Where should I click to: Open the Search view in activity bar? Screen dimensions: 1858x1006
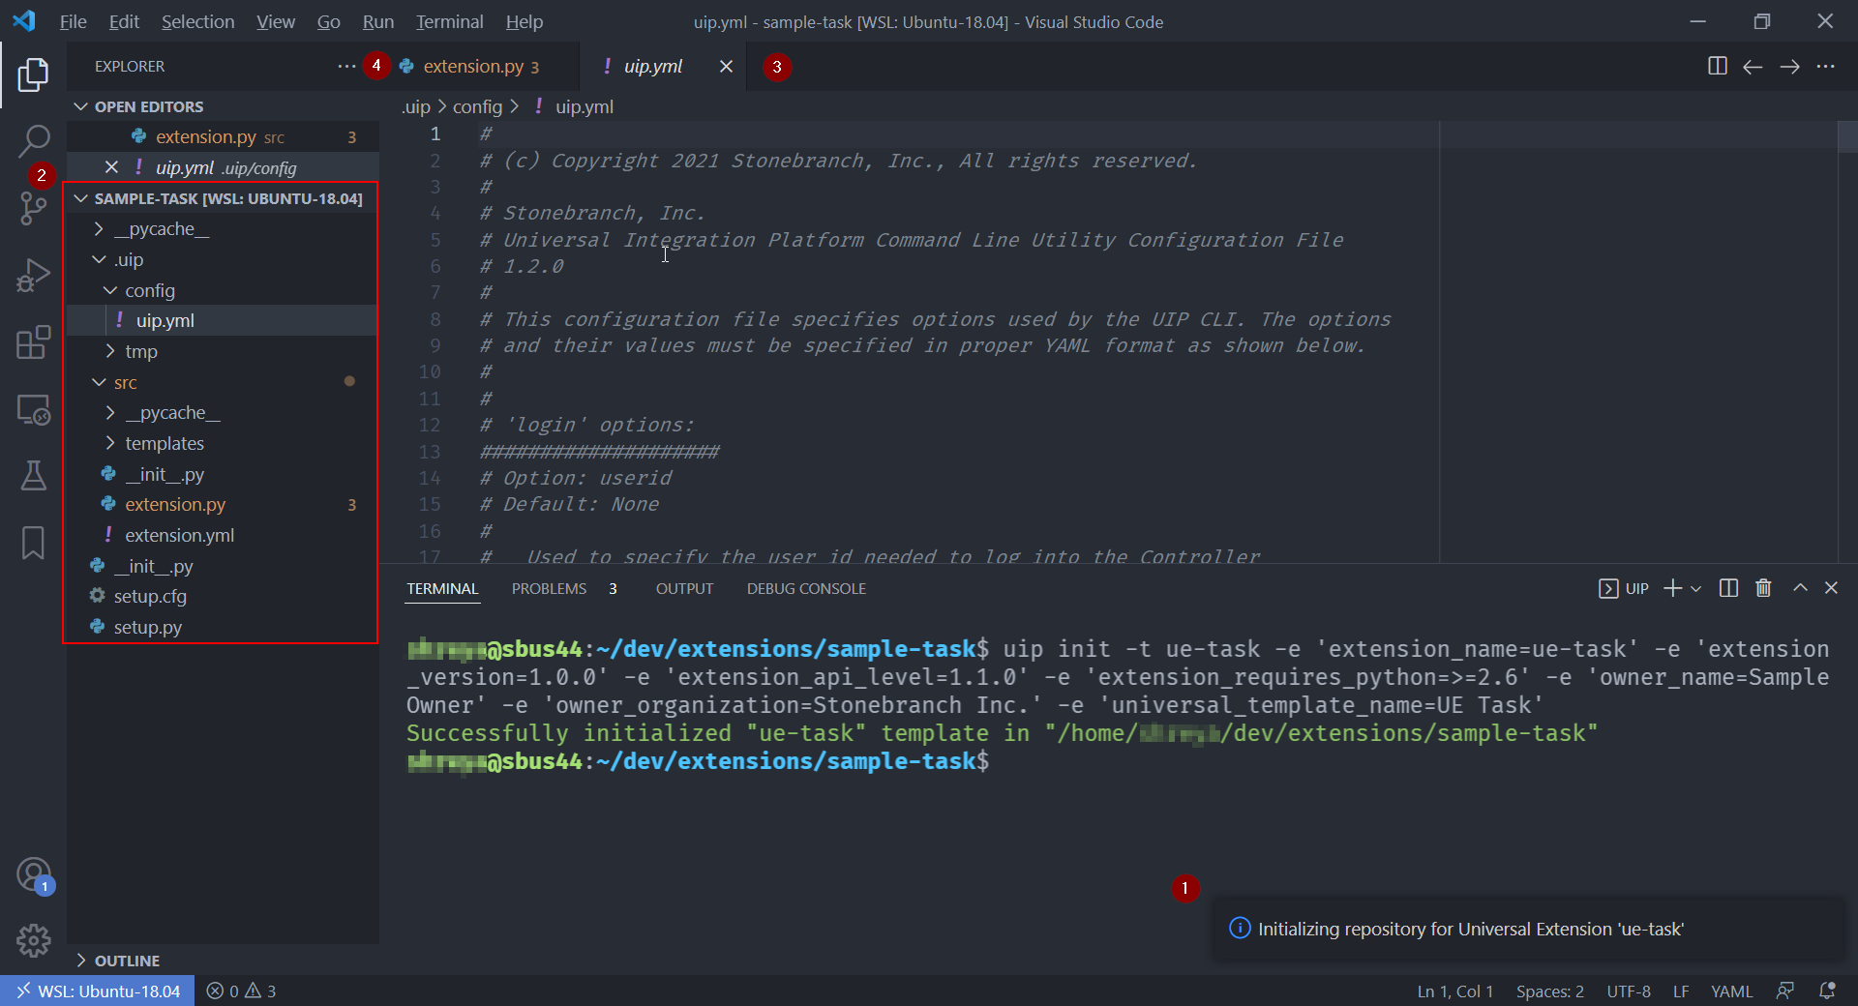[33, 141]
